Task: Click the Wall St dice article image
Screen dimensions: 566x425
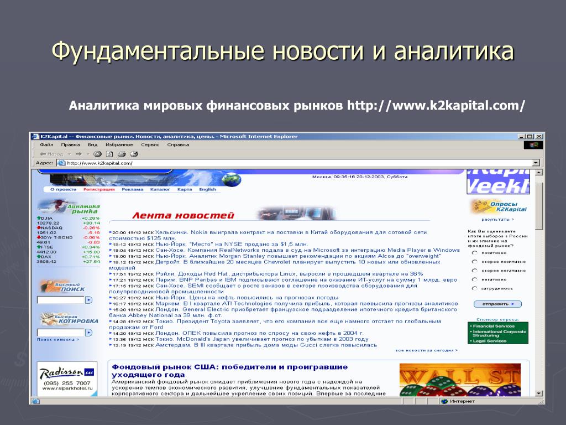Action: (x=460, y=380)
